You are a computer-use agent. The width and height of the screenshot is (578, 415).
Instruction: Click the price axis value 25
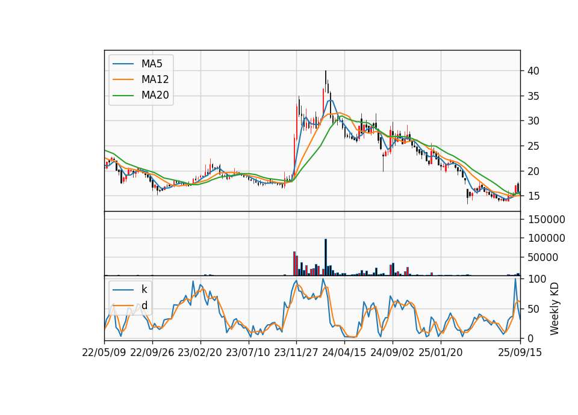533,147
